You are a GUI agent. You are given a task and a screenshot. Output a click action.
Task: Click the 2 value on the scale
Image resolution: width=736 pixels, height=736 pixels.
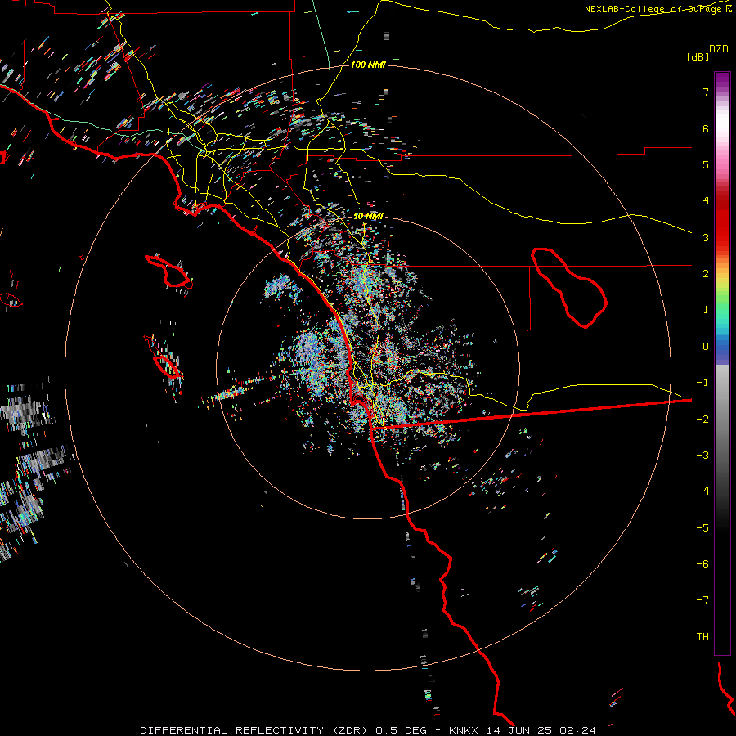point(706,274)
